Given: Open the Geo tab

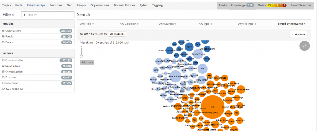Looking at the screenshot, I should [x=70, y=5].
